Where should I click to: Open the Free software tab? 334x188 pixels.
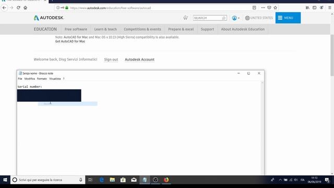pyautogui.click(x=76, y=29)
